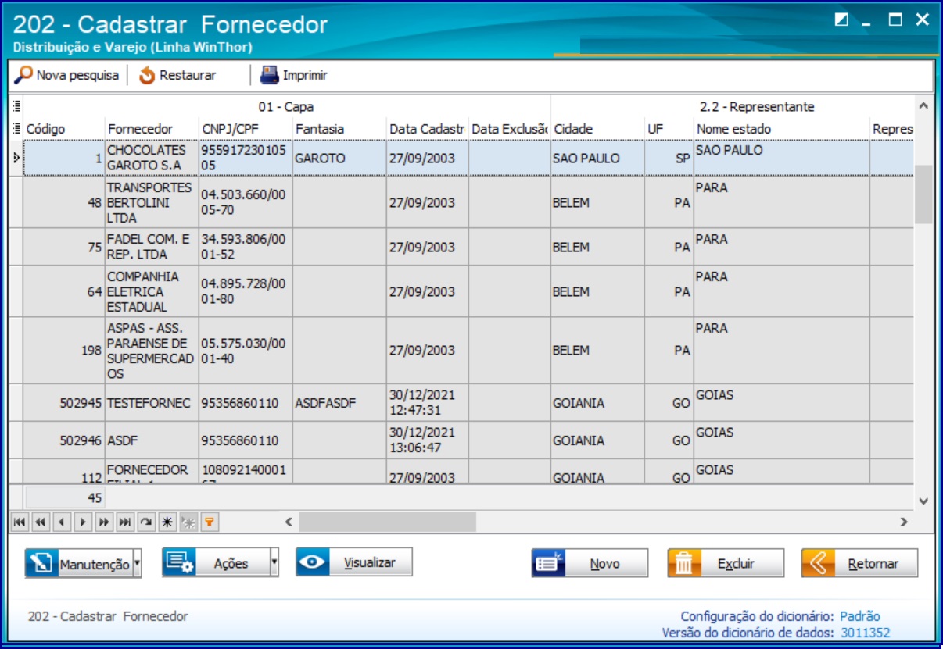Image resolution: width=943 pixels, height=649 pixels.
Task: Click the vertical scrollbar thumb
Action: 923,194
